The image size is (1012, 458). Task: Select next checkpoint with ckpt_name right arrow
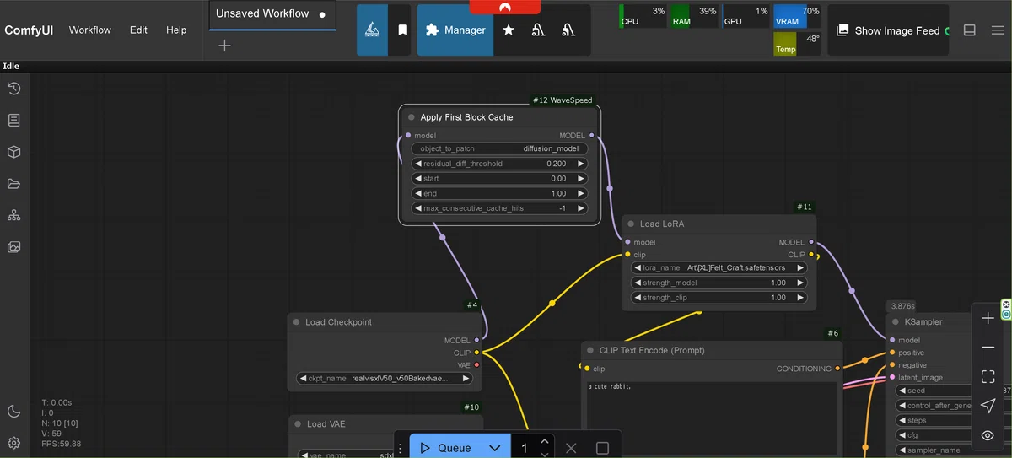click(x=466, y=379)
